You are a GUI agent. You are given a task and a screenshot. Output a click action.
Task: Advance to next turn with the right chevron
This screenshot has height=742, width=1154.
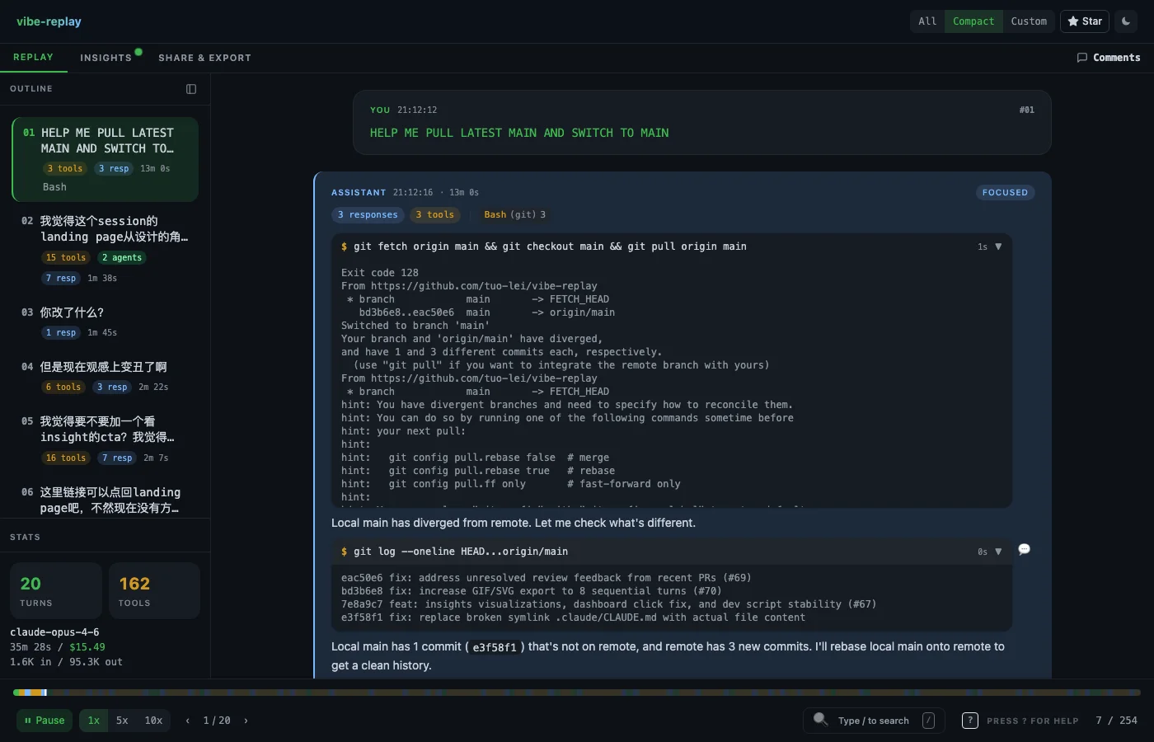click(x=245, y=720)
